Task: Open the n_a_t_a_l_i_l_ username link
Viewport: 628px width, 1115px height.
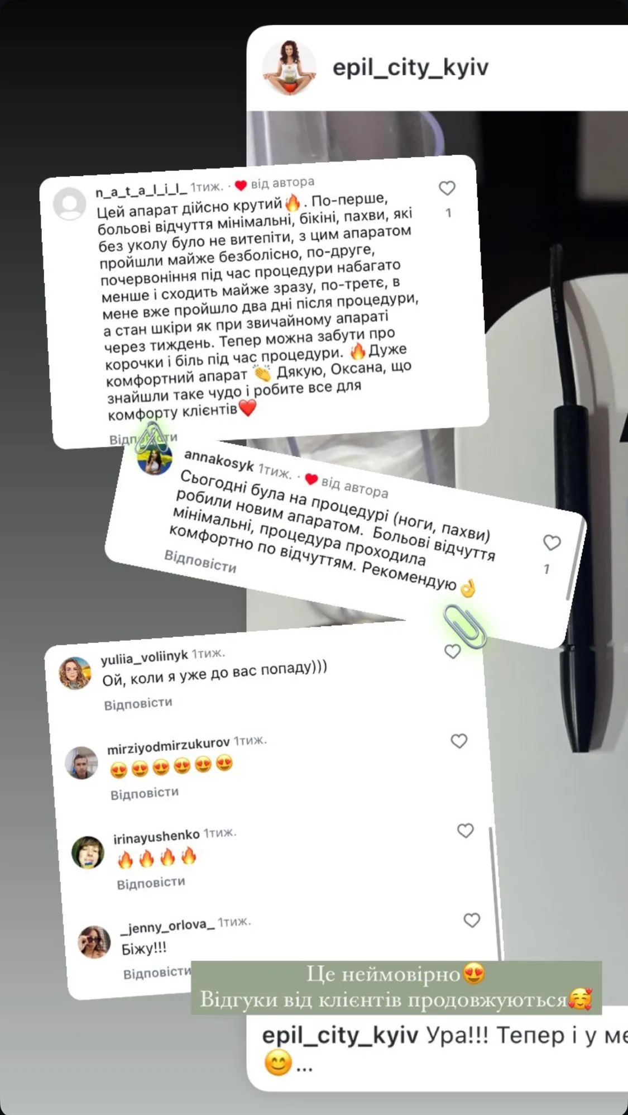Action: (141, 190)
